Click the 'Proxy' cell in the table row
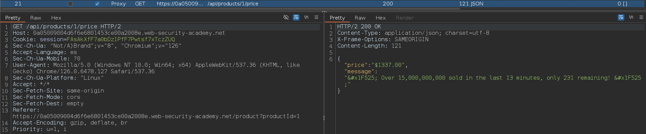646x134 pixels. point(119,4)
